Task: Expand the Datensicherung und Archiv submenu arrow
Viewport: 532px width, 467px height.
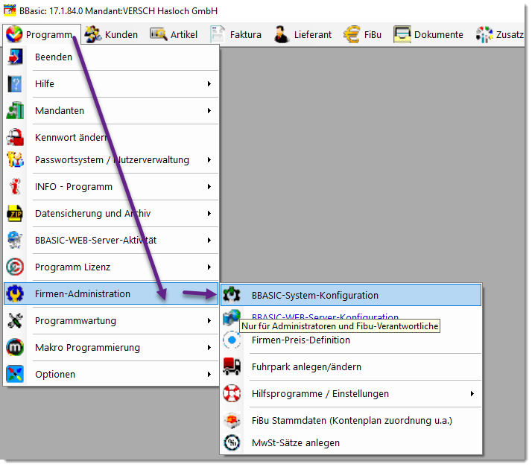Action: (209, 213)
